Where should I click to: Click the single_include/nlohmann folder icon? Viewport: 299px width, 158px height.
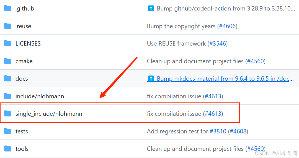pos(8,114)
